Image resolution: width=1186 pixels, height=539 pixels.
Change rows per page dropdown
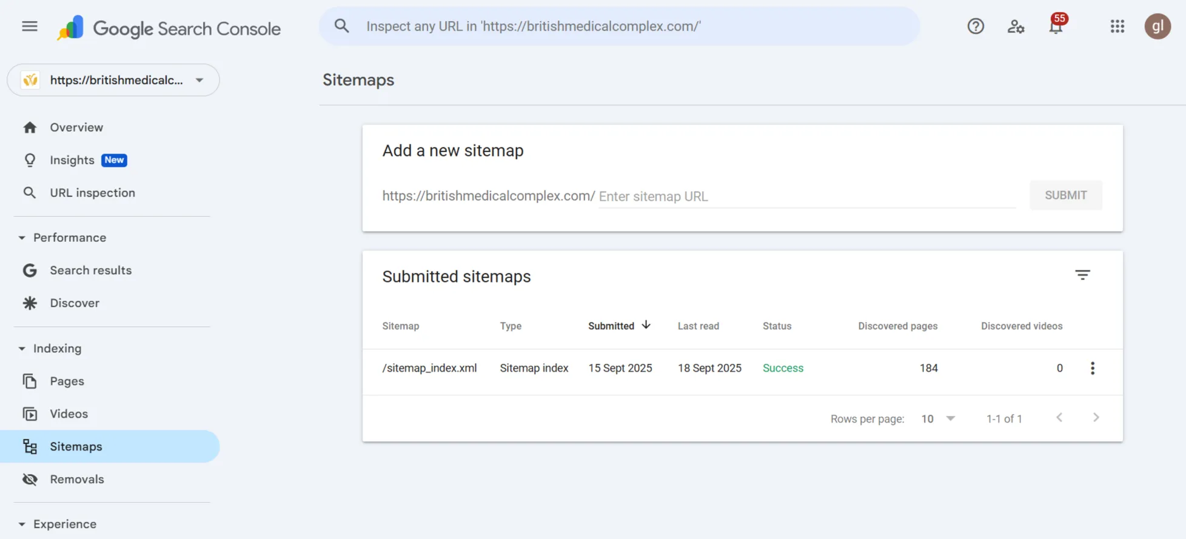pyautogui.click(x=937, y=419)
